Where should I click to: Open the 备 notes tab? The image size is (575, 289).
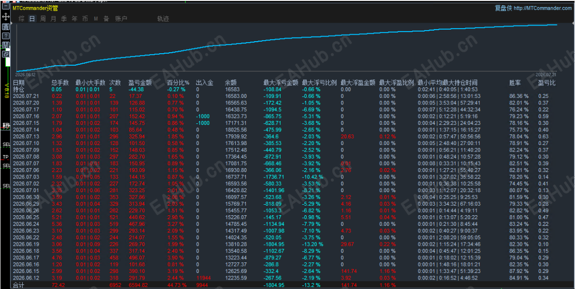click(107, 19)
